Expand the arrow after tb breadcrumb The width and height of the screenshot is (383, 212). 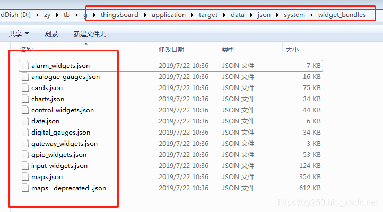[x=77, y=15]
